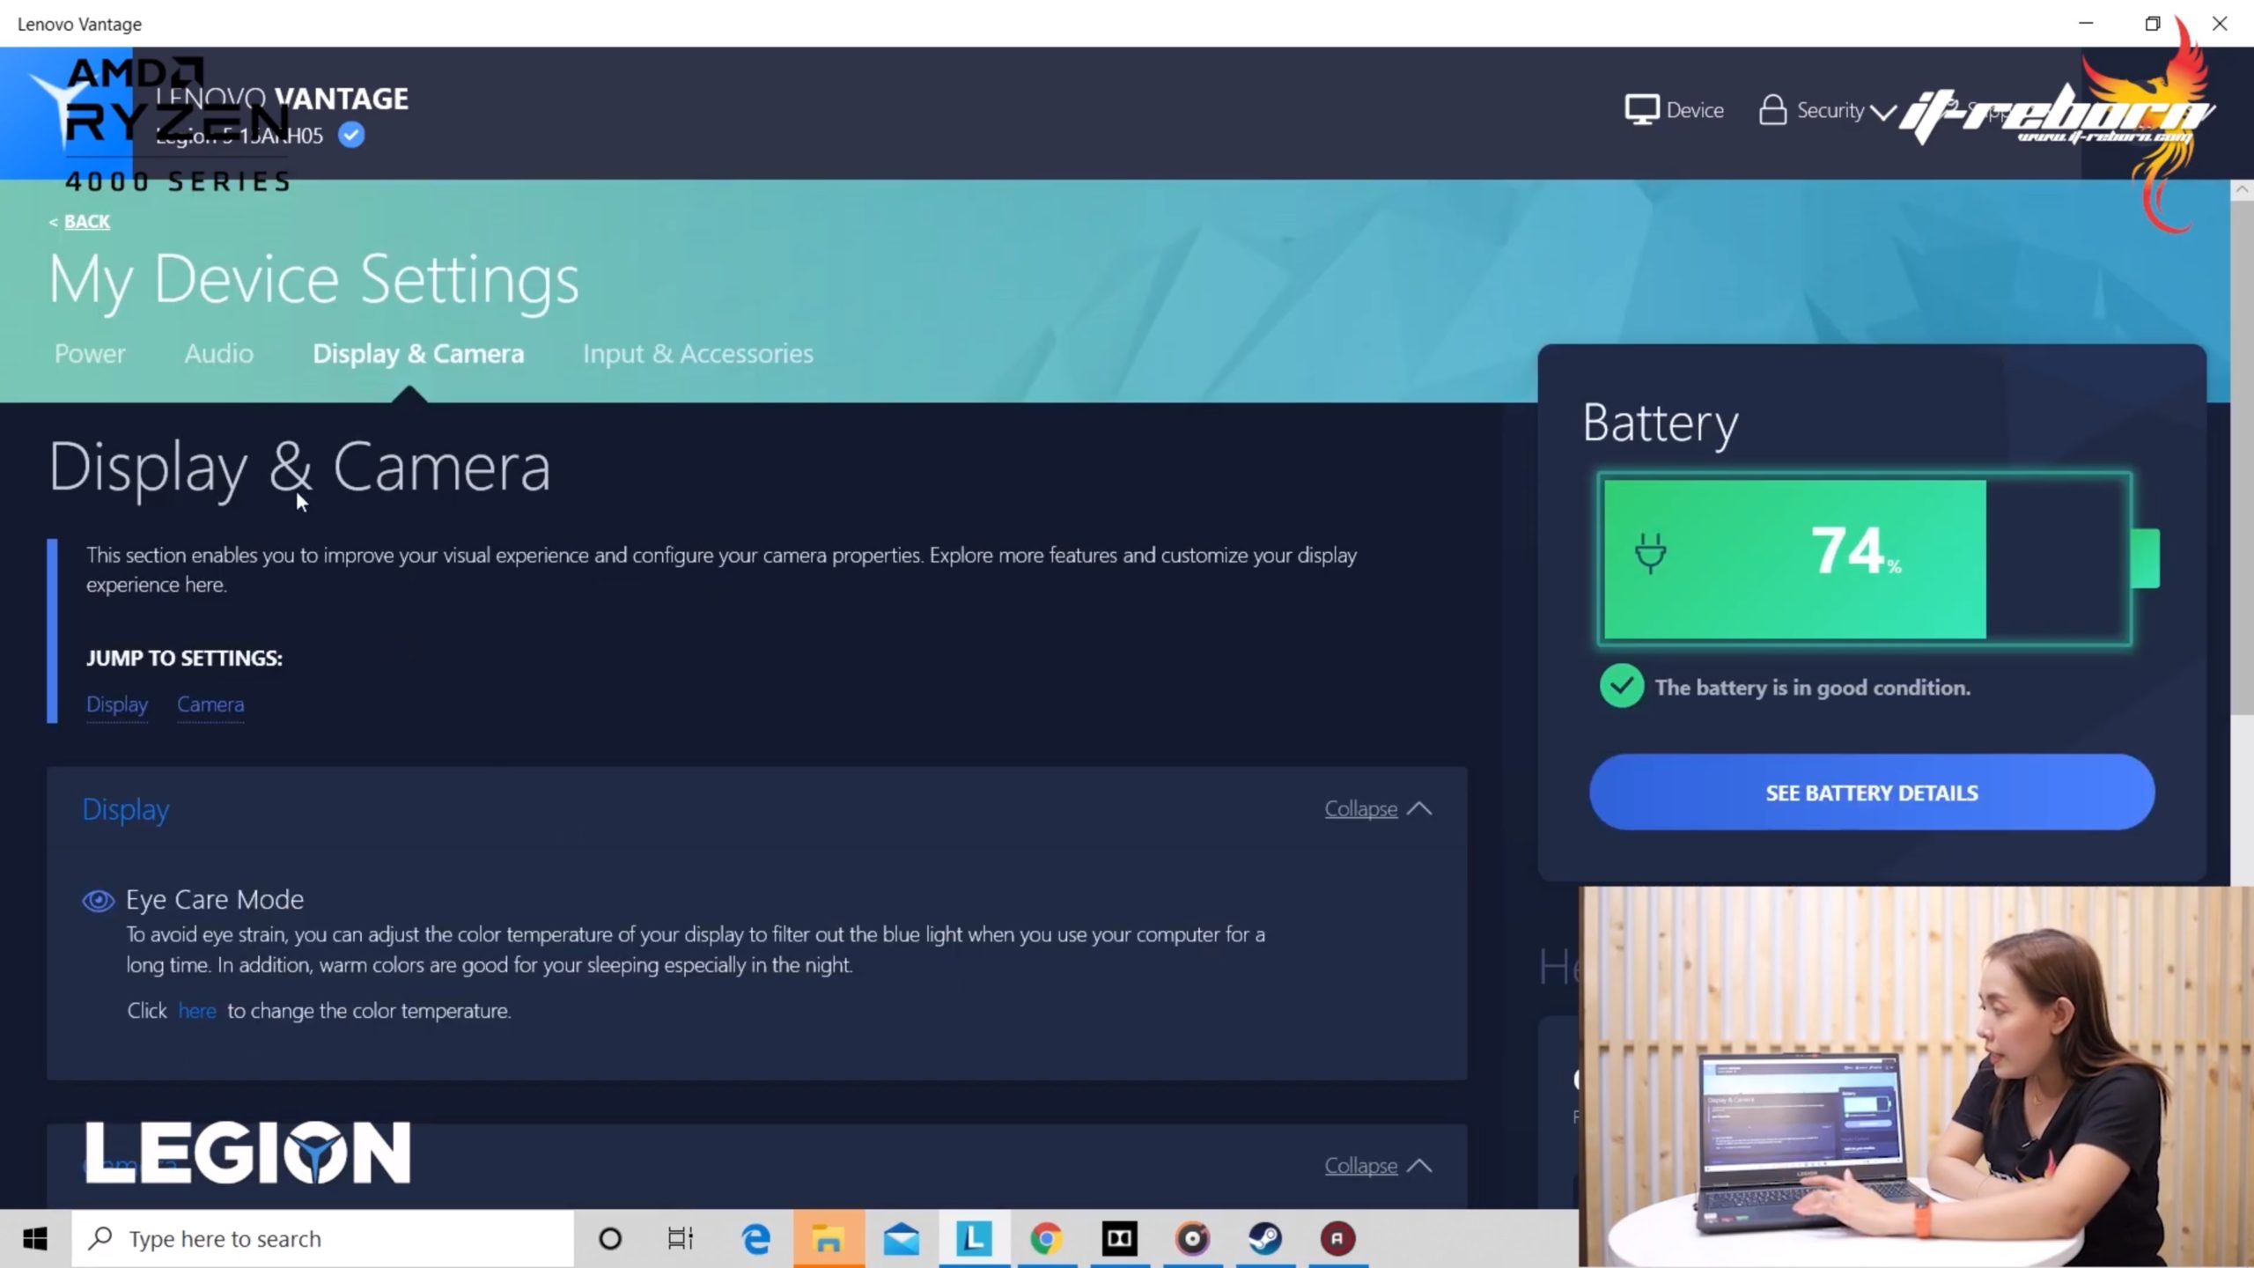Image resolution: width=2254 pixels, height=1268 pixels.
Task: Switch to the Power tab
Action: [x=90, y=354]
